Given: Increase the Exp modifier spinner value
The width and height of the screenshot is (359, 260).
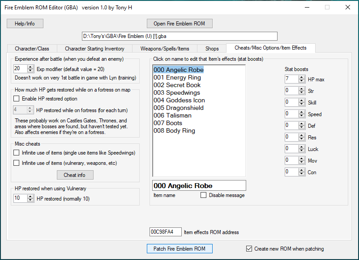Looking at the screenshot, I should click(x=30, y=67).
